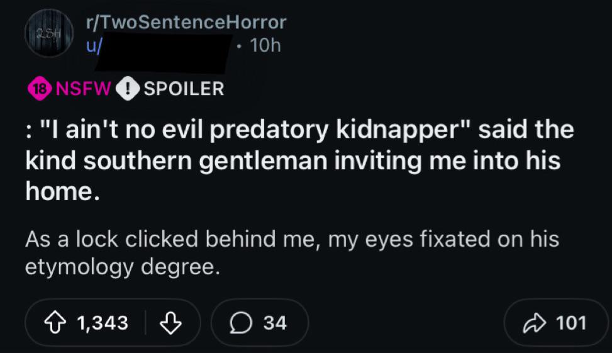This screenshot has height=353, width=612.
Task: Click the 1,343 vote count
Action: click(x=103, y=323)
